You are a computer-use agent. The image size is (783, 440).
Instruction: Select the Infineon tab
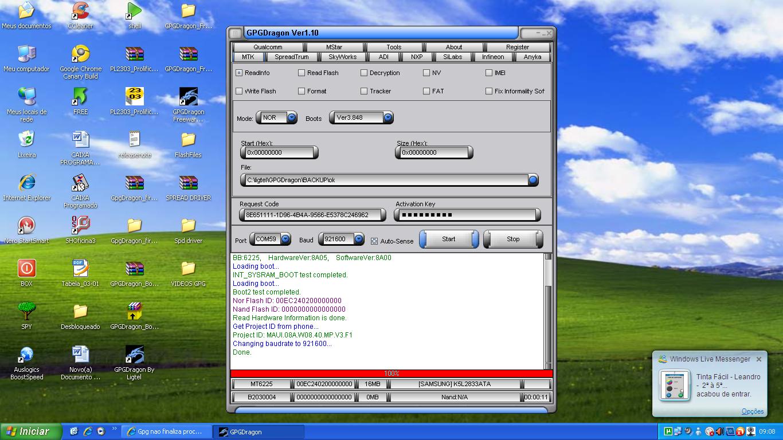click(x=493, y=57)
